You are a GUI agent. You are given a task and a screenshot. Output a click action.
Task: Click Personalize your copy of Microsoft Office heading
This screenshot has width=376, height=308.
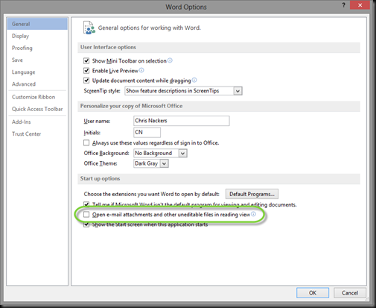click(131, 106)
